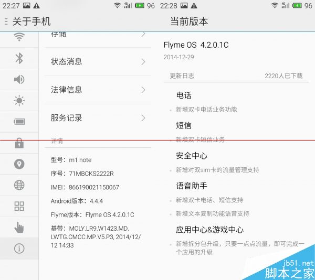This screenshot has height=280, width=315.
Task: Tap the menu dots beside 关于手机
Action: pos(6,21)
